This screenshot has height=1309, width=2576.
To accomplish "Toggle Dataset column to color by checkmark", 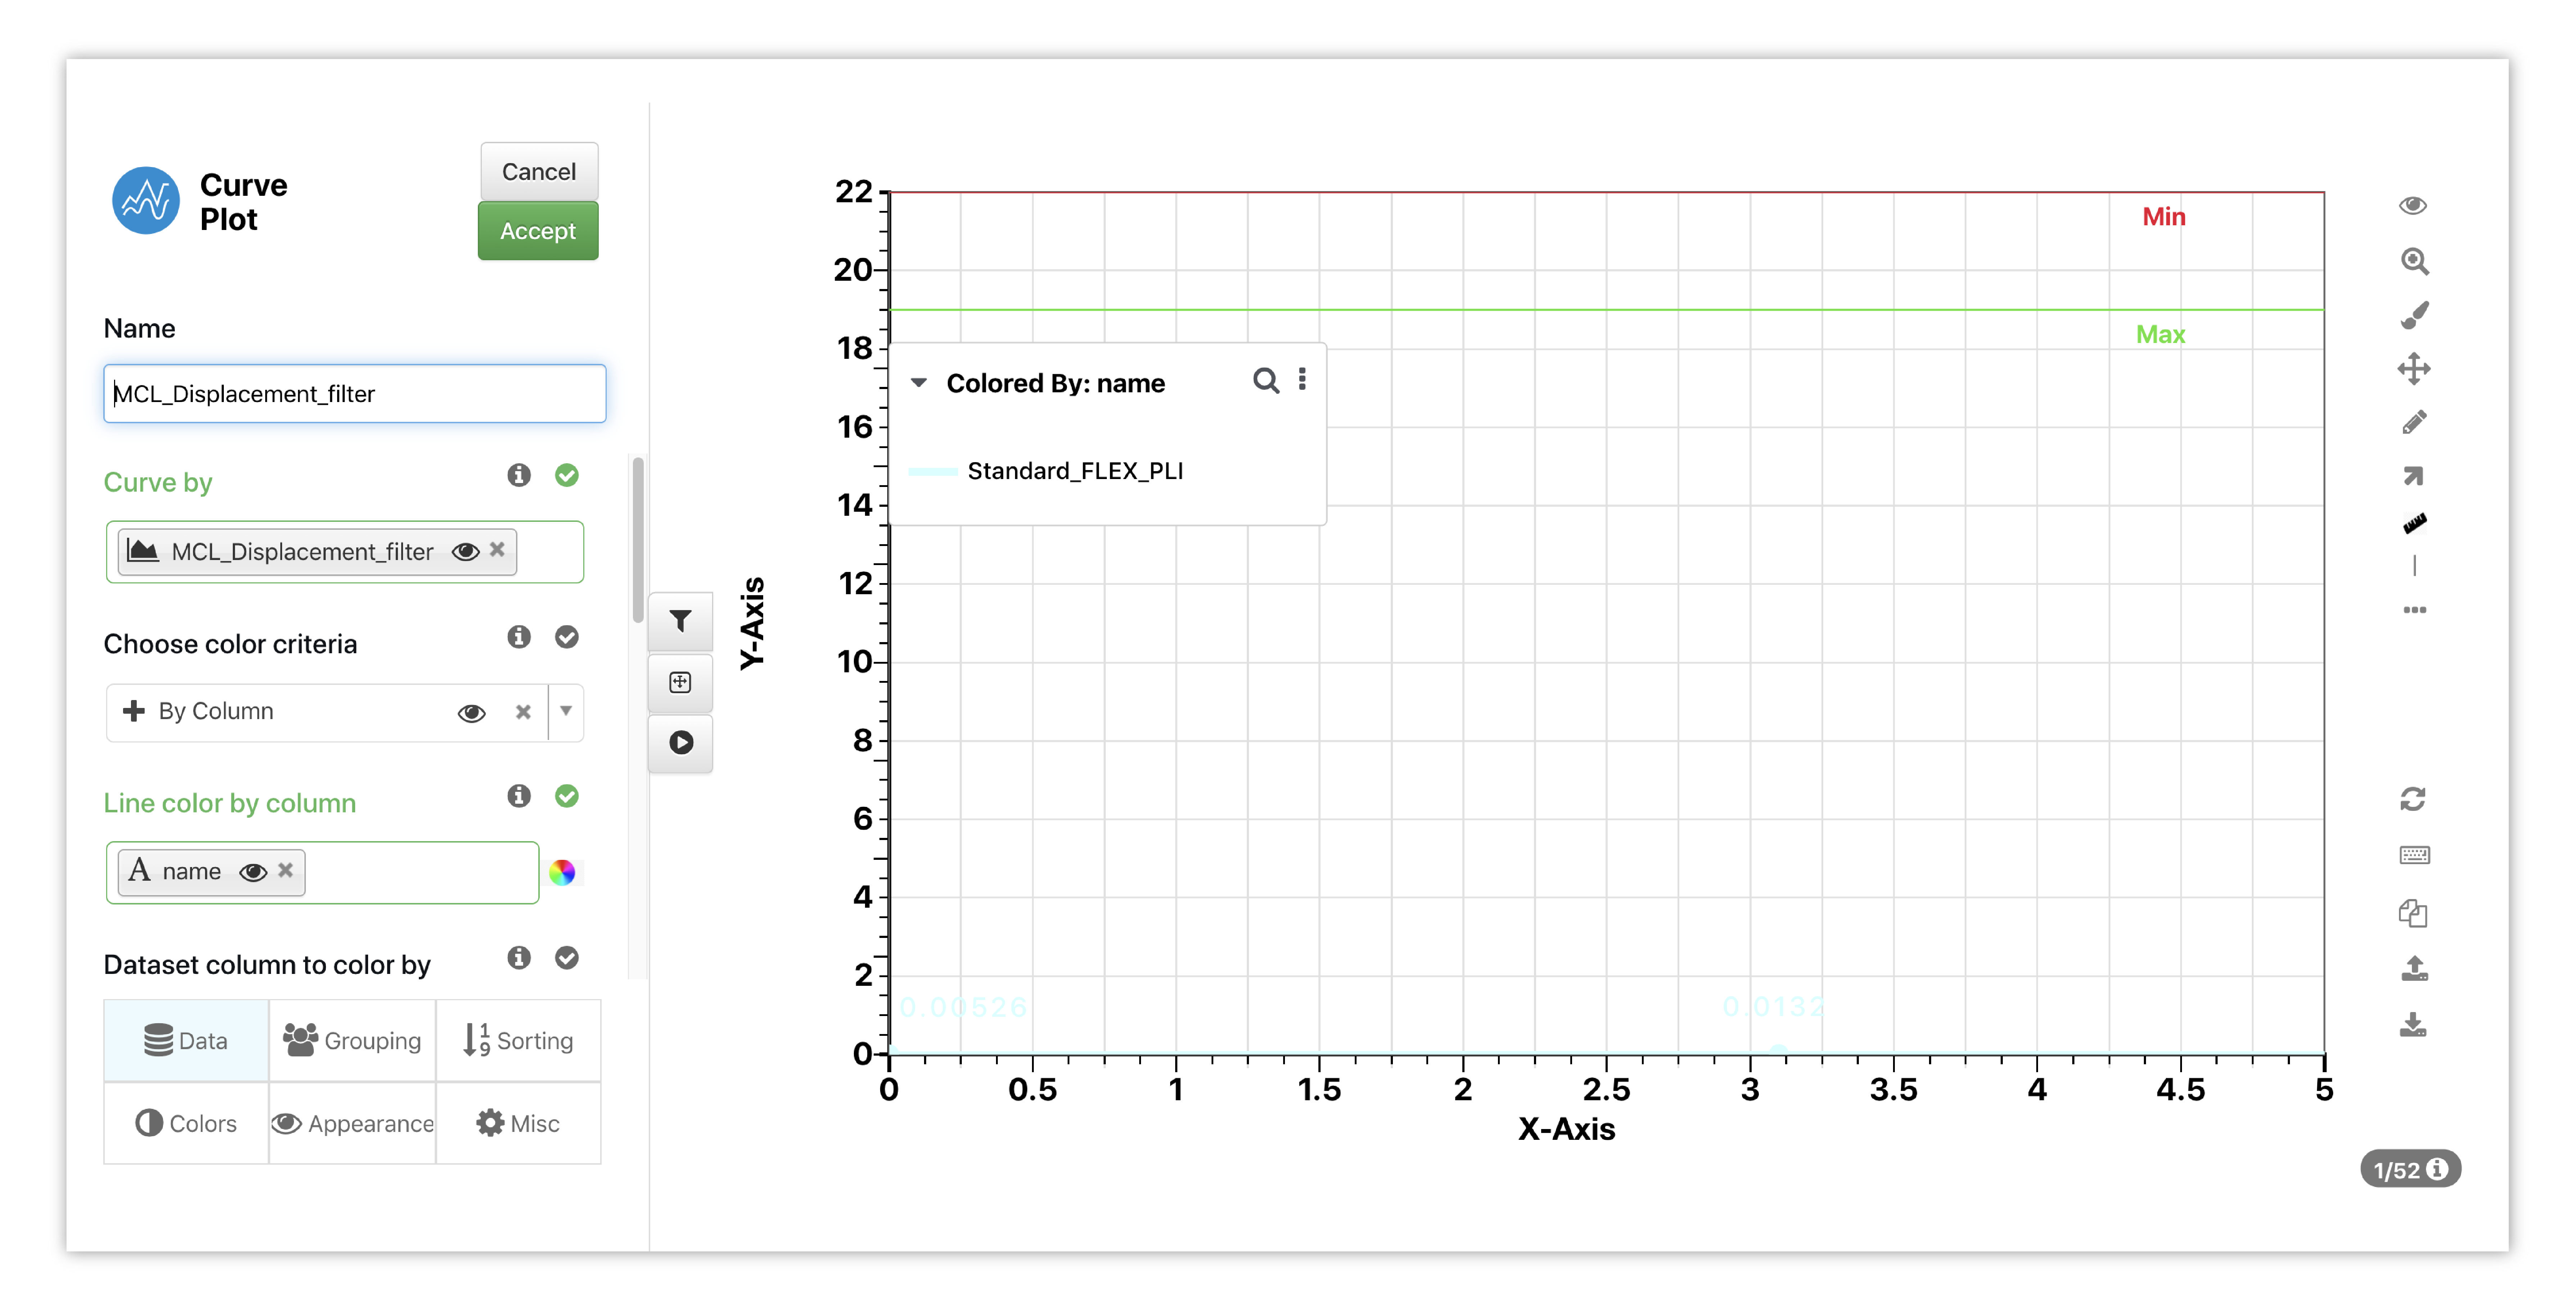I will click(567, 958).
